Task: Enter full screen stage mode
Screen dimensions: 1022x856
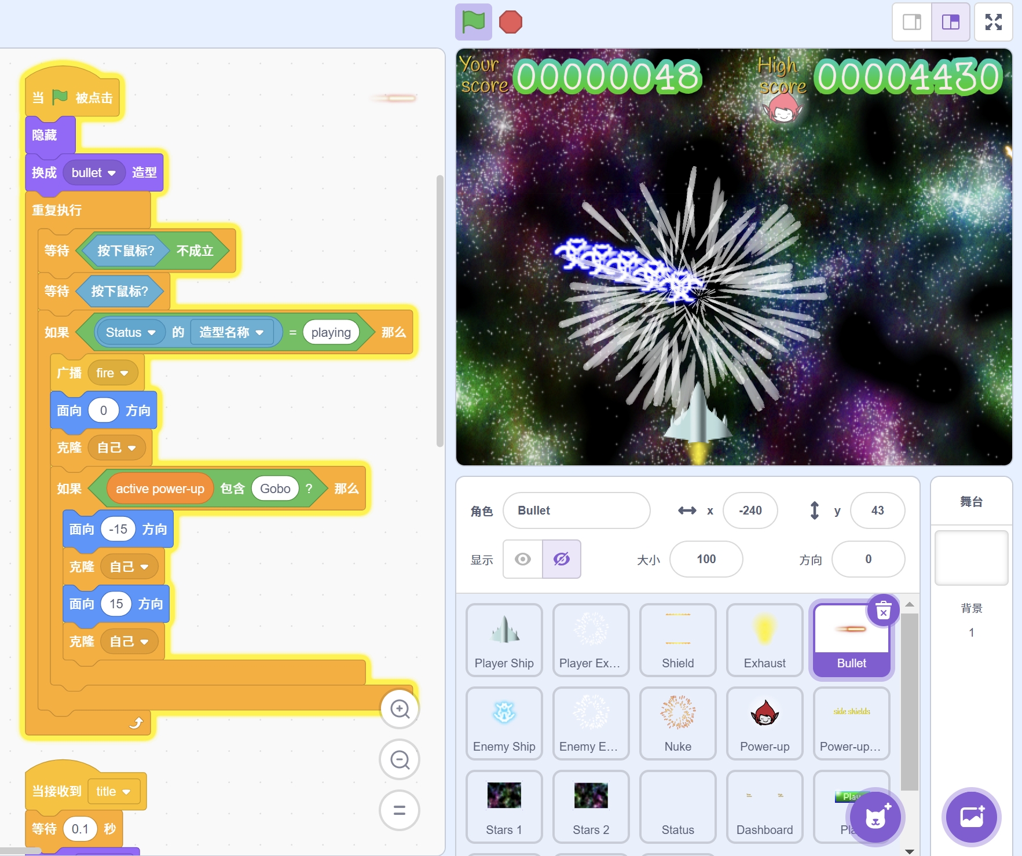Action: pyautogui.click(x=993, y=23)
